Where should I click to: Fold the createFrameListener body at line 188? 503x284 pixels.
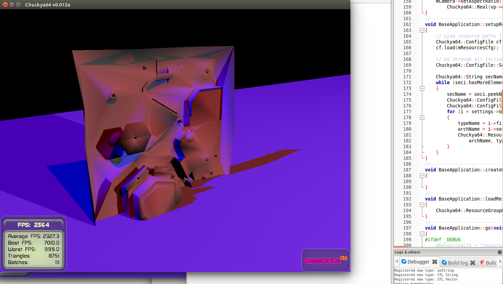tap(422, 176)
